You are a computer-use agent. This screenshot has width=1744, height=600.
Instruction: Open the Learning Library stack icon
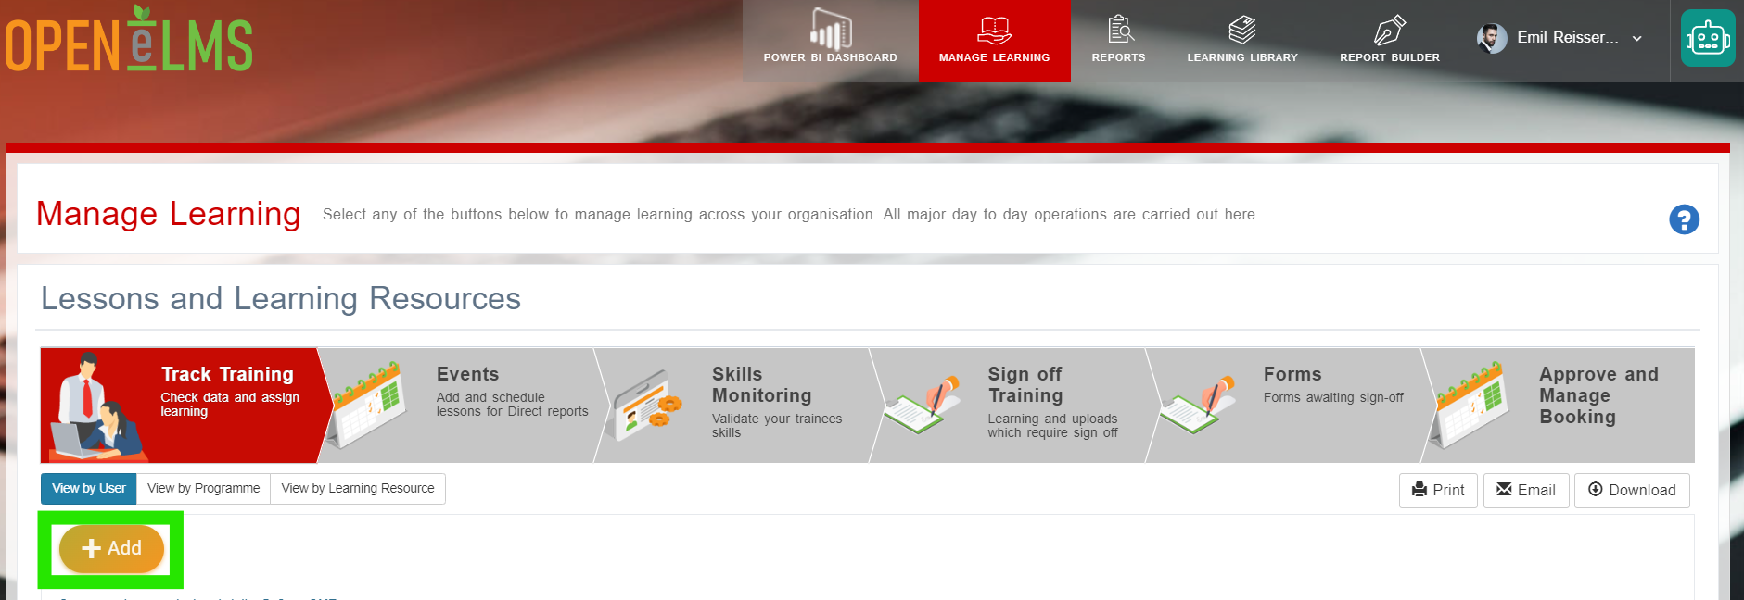pos(1242,30)
